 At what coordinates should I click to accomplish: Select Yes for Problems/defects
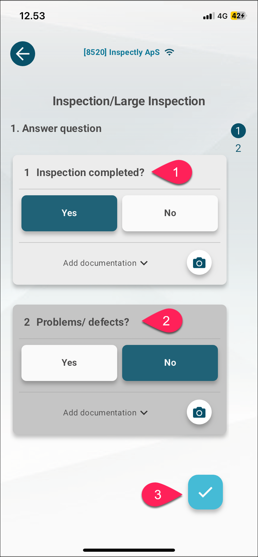click(69, 363)
